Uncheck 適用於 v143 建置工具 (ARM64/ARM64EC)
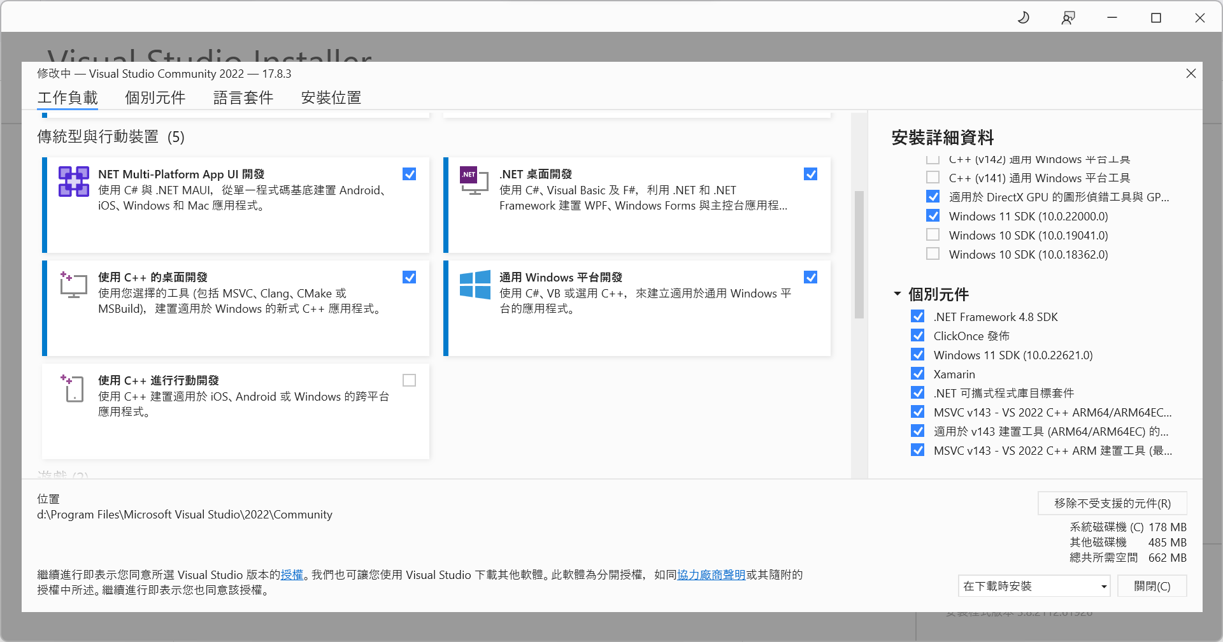 pyautogui.click(x=918, y=431)
